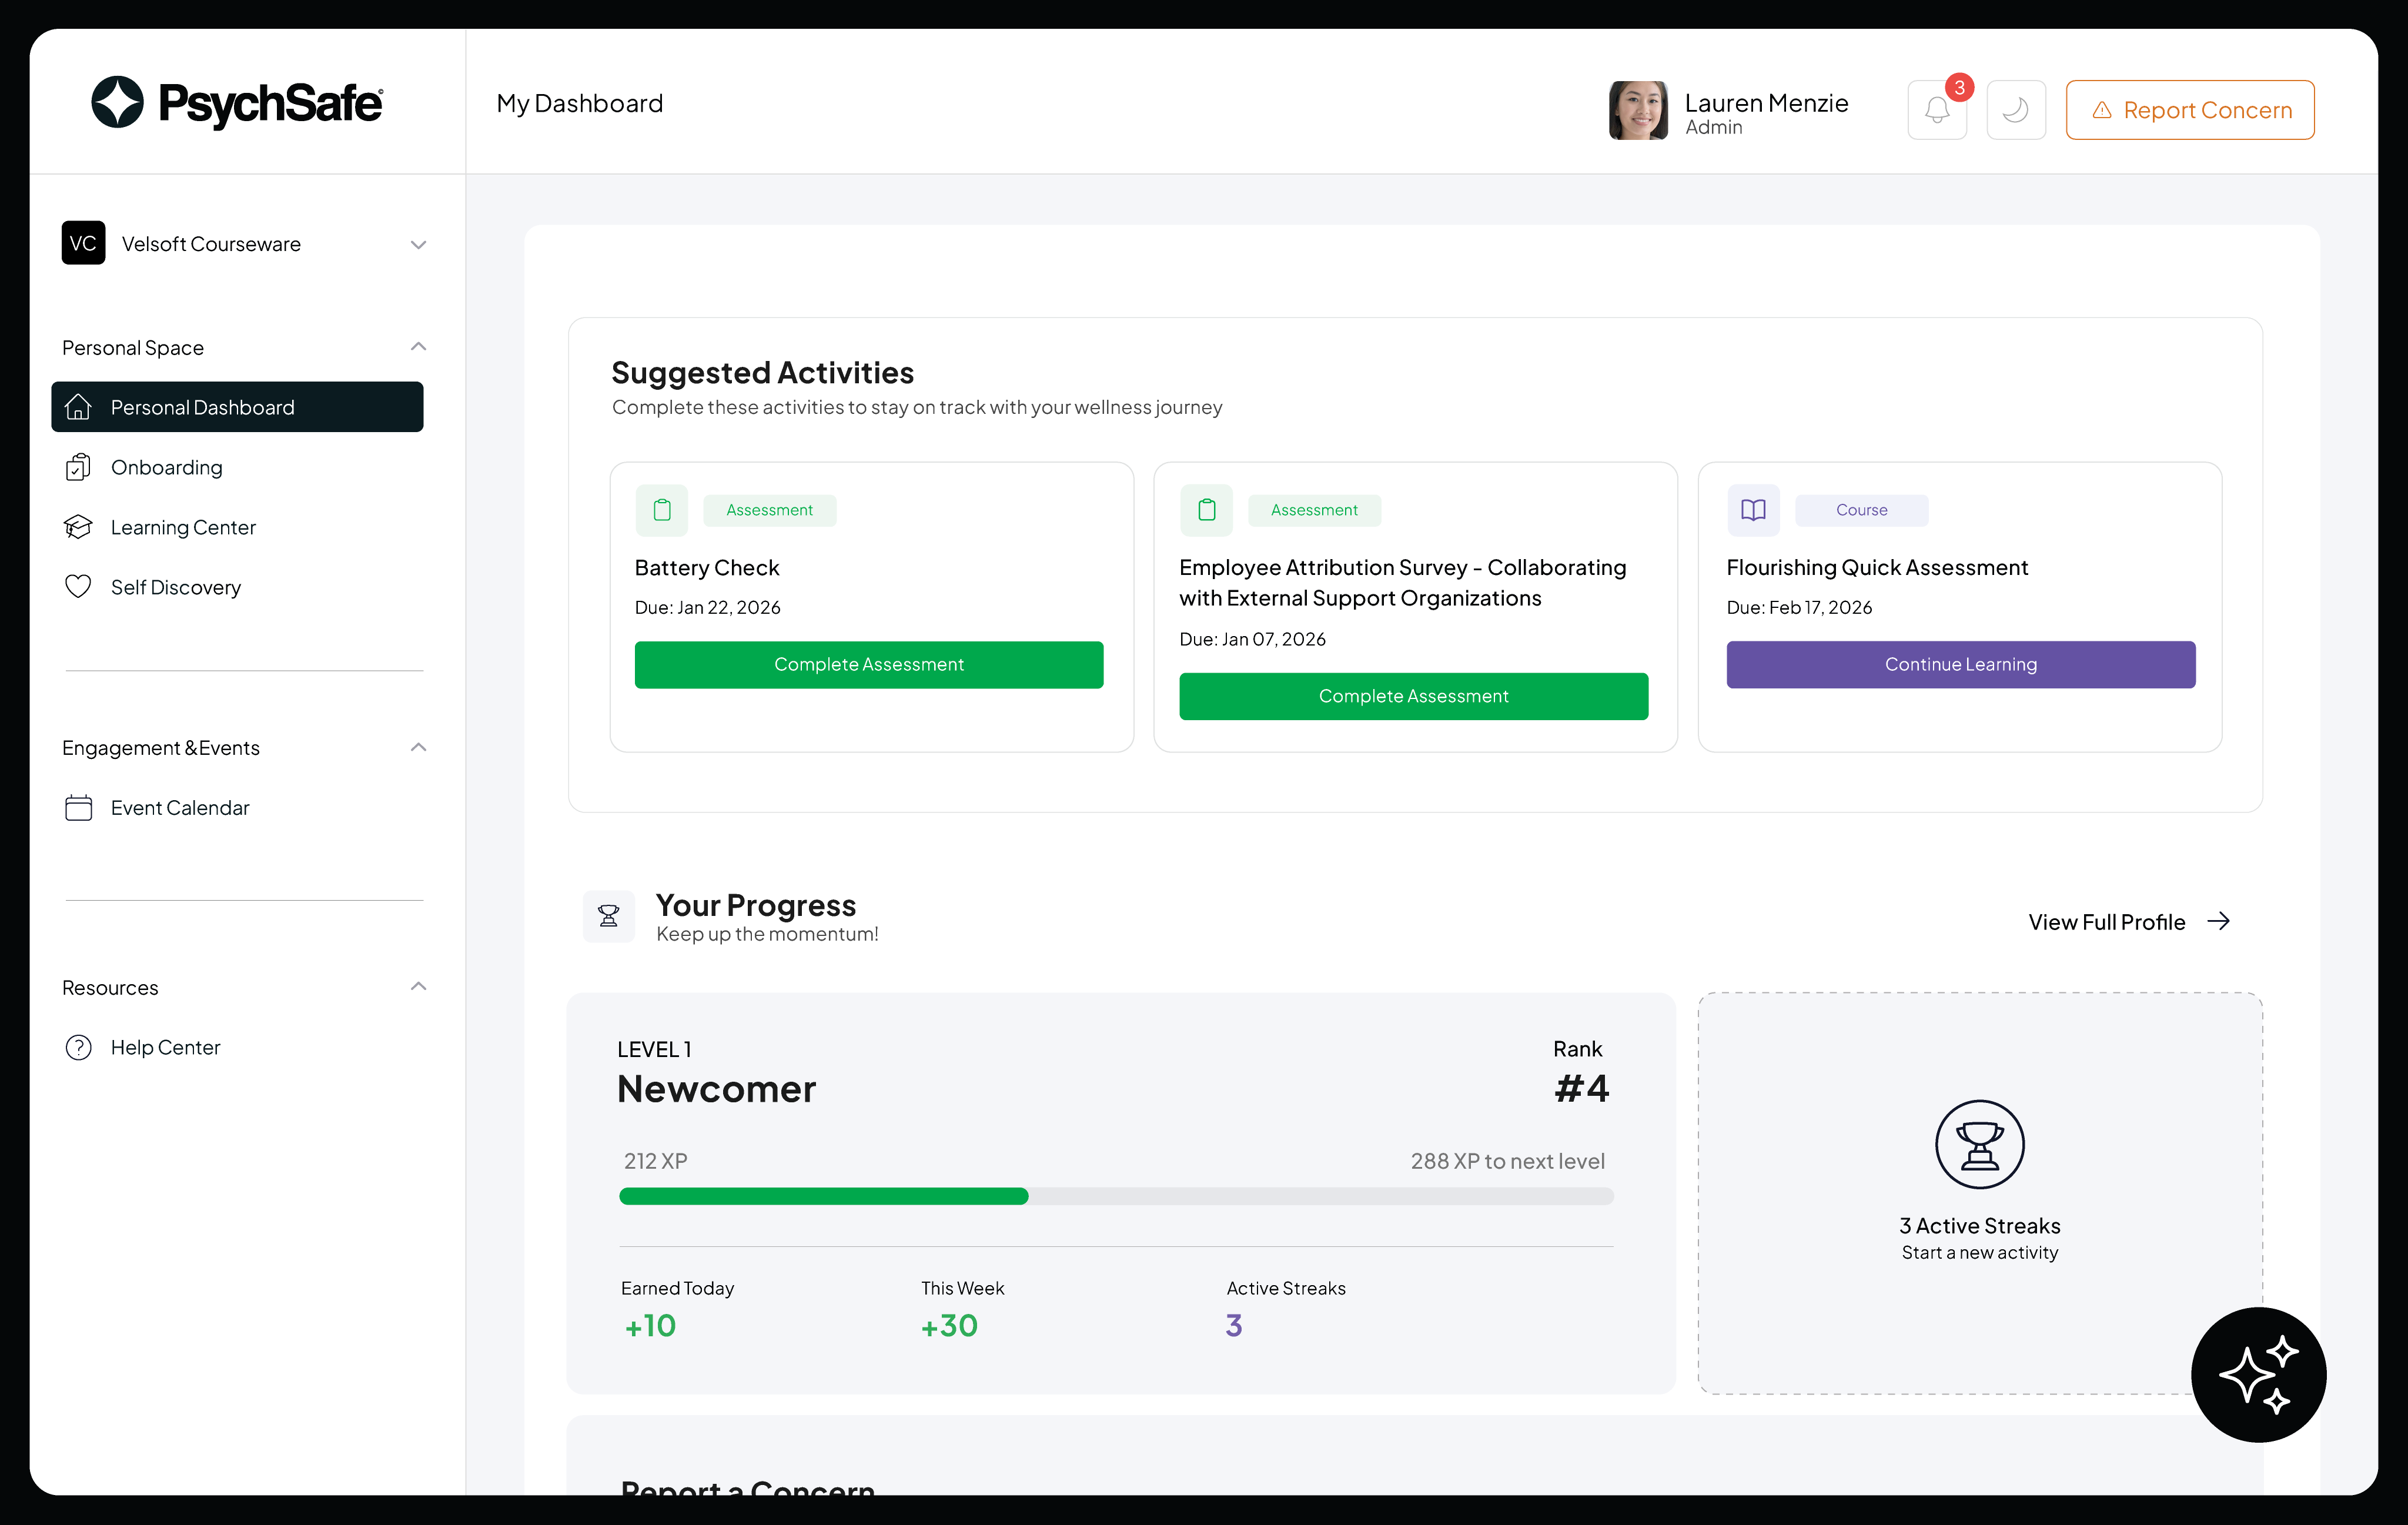The width and height of the screenshot is (2408, 1525).
Task: Click the Help Center question mark icon
Action: tap(80, 1047)
